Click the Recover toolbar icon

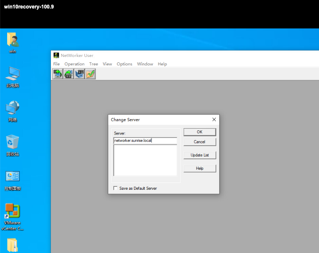[69, 74]
